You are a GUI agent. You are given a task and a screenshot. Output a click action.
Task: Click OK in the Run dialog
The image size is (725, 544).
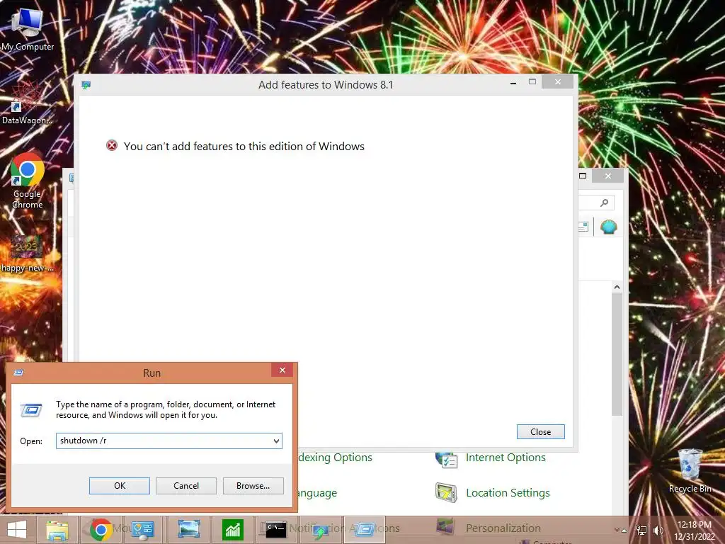pos(119,486)
